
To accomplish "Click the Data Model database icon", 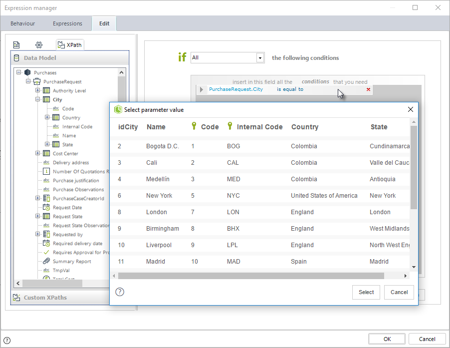I will point(16,58).
